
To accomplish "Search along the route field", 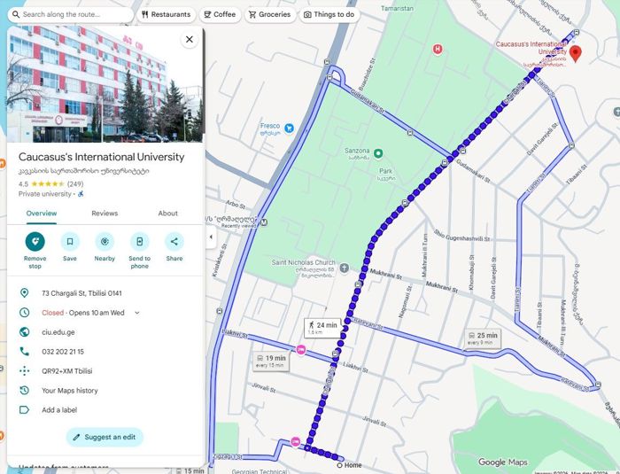I will point(70,15).
